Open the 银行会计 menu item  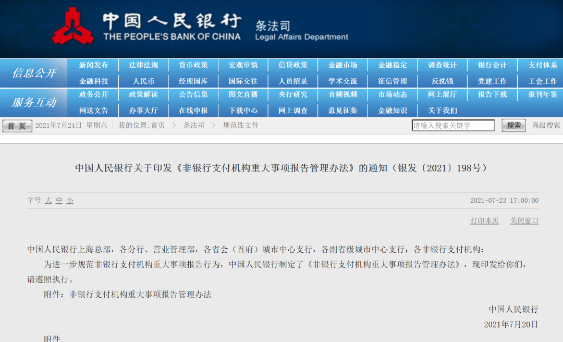coord(492,65)
